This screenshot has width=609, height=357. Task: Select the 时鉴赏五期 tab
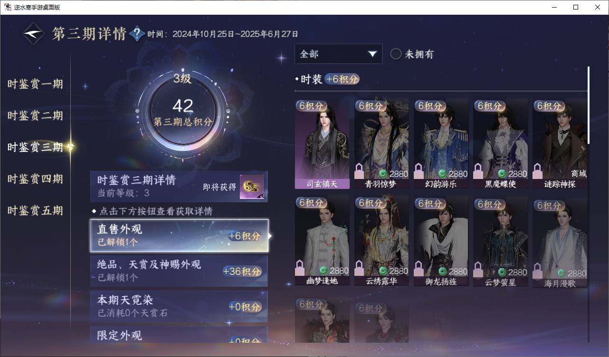point(35,210)
